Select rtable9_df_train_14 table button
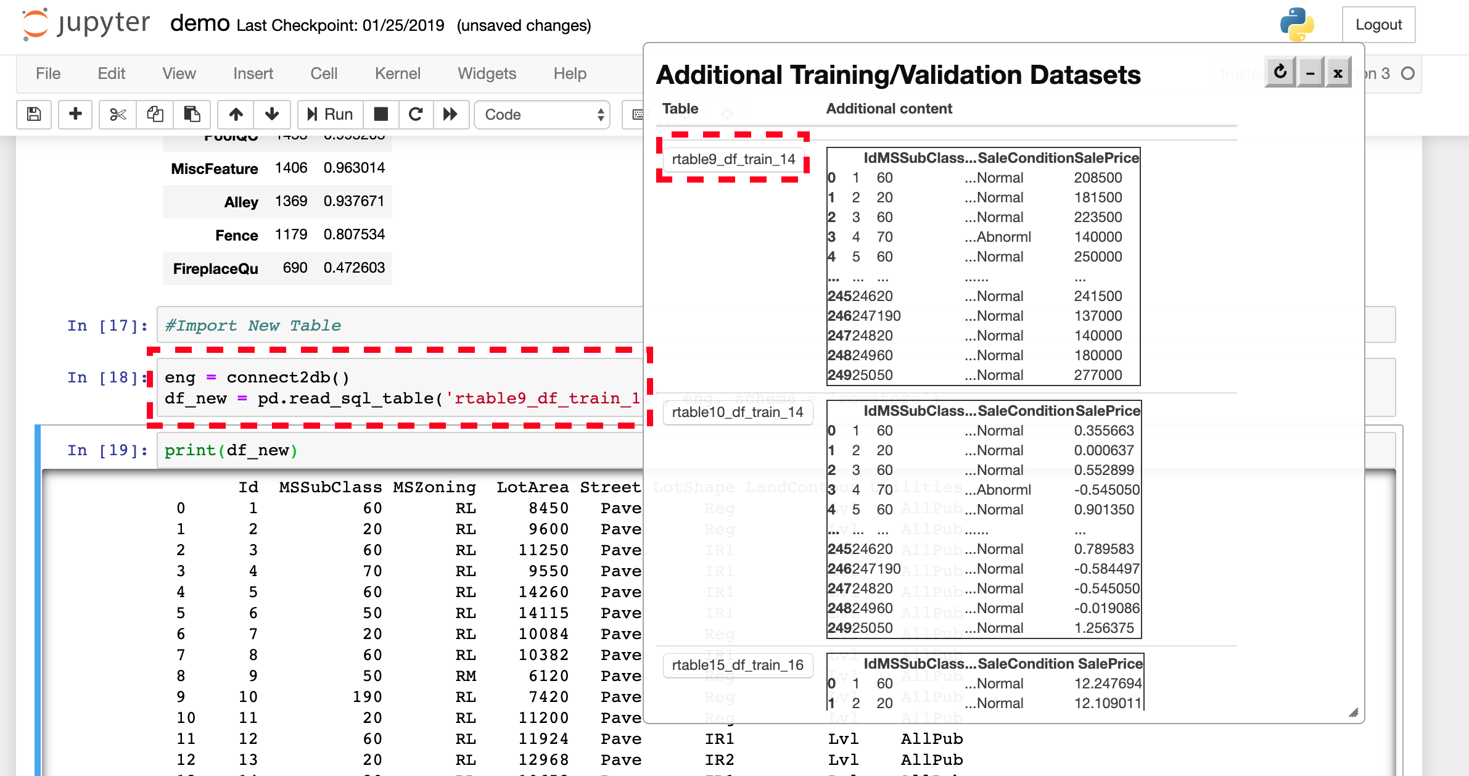Screen dimensions: 1469x776 734,159
